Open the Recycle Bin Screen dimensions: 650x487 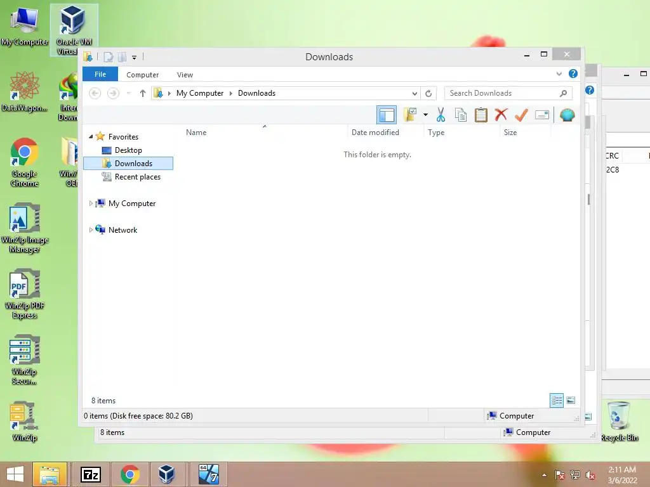620,422
